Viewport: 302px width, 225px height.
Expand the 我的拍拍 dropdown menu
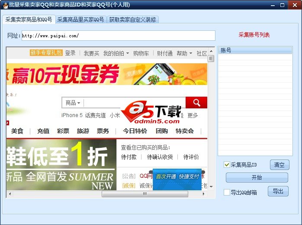coord(116,53)
